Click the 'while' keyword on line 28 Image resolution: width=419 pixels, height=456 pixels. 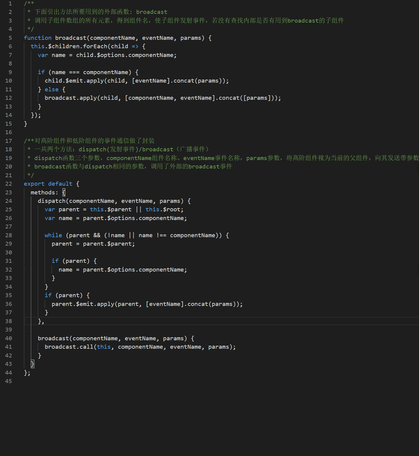53,235
